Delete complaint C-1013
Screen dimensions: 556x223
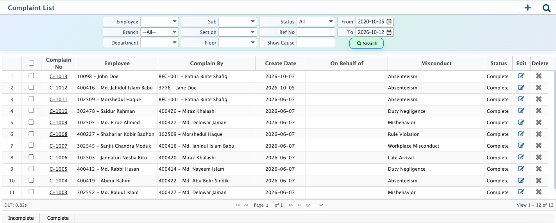pyautogui.click(x=538, y=76)
